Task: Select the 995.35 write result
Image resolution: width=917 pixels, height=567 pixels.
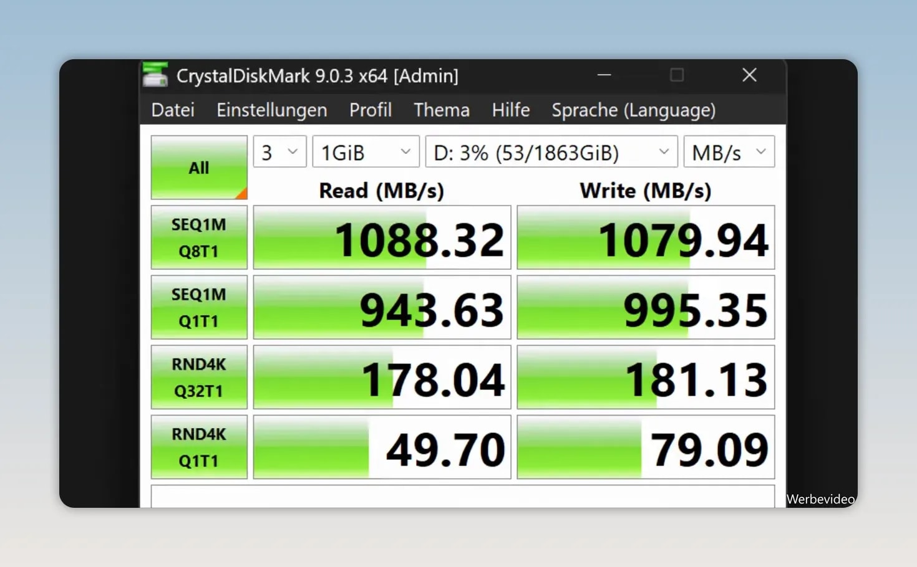Action: coord(646,307)
